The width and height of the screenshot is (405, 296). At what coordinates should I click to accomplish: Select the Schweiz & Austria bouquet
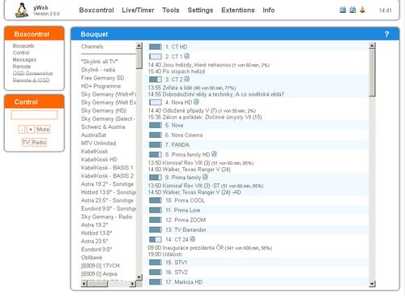coord(103,127)
